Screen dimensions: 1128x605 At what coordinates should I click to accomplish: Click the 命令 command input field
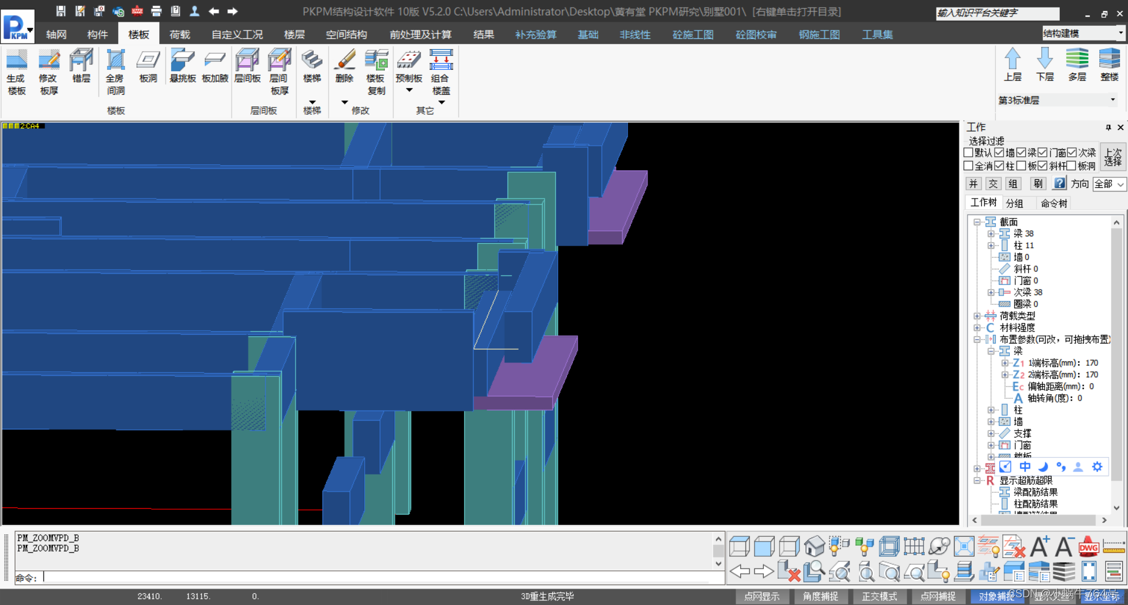[382, 577]
